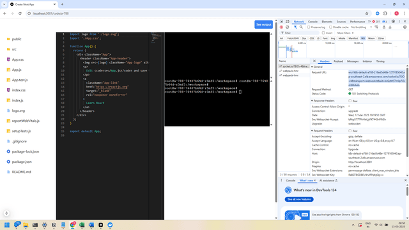
Task: Clear the network log
Action: tap(287, 27)
